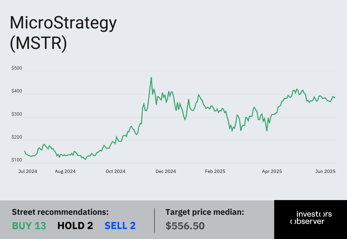Select the BUY 13 recommendation
Image resolution: width=347 pixels, height=239 pixels.
[x=29, y=225]
